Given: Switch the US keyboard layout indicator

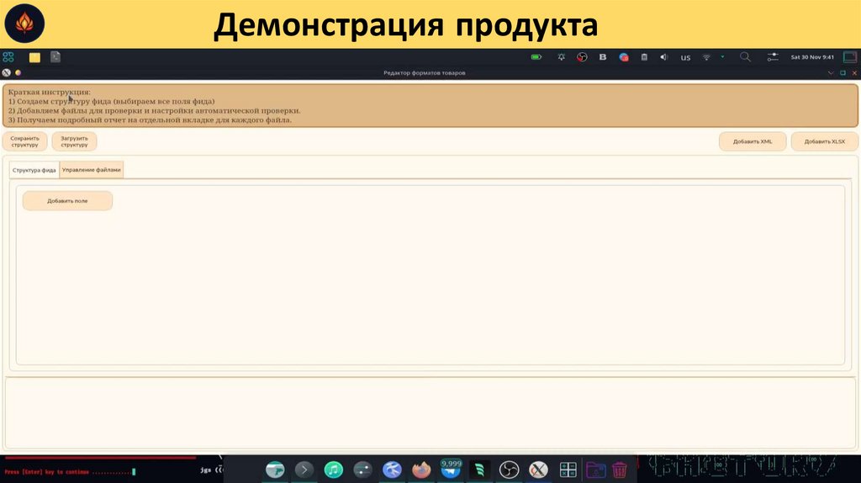Looking at the screenshot, I should pyautogui.click(x=685, y=57).
